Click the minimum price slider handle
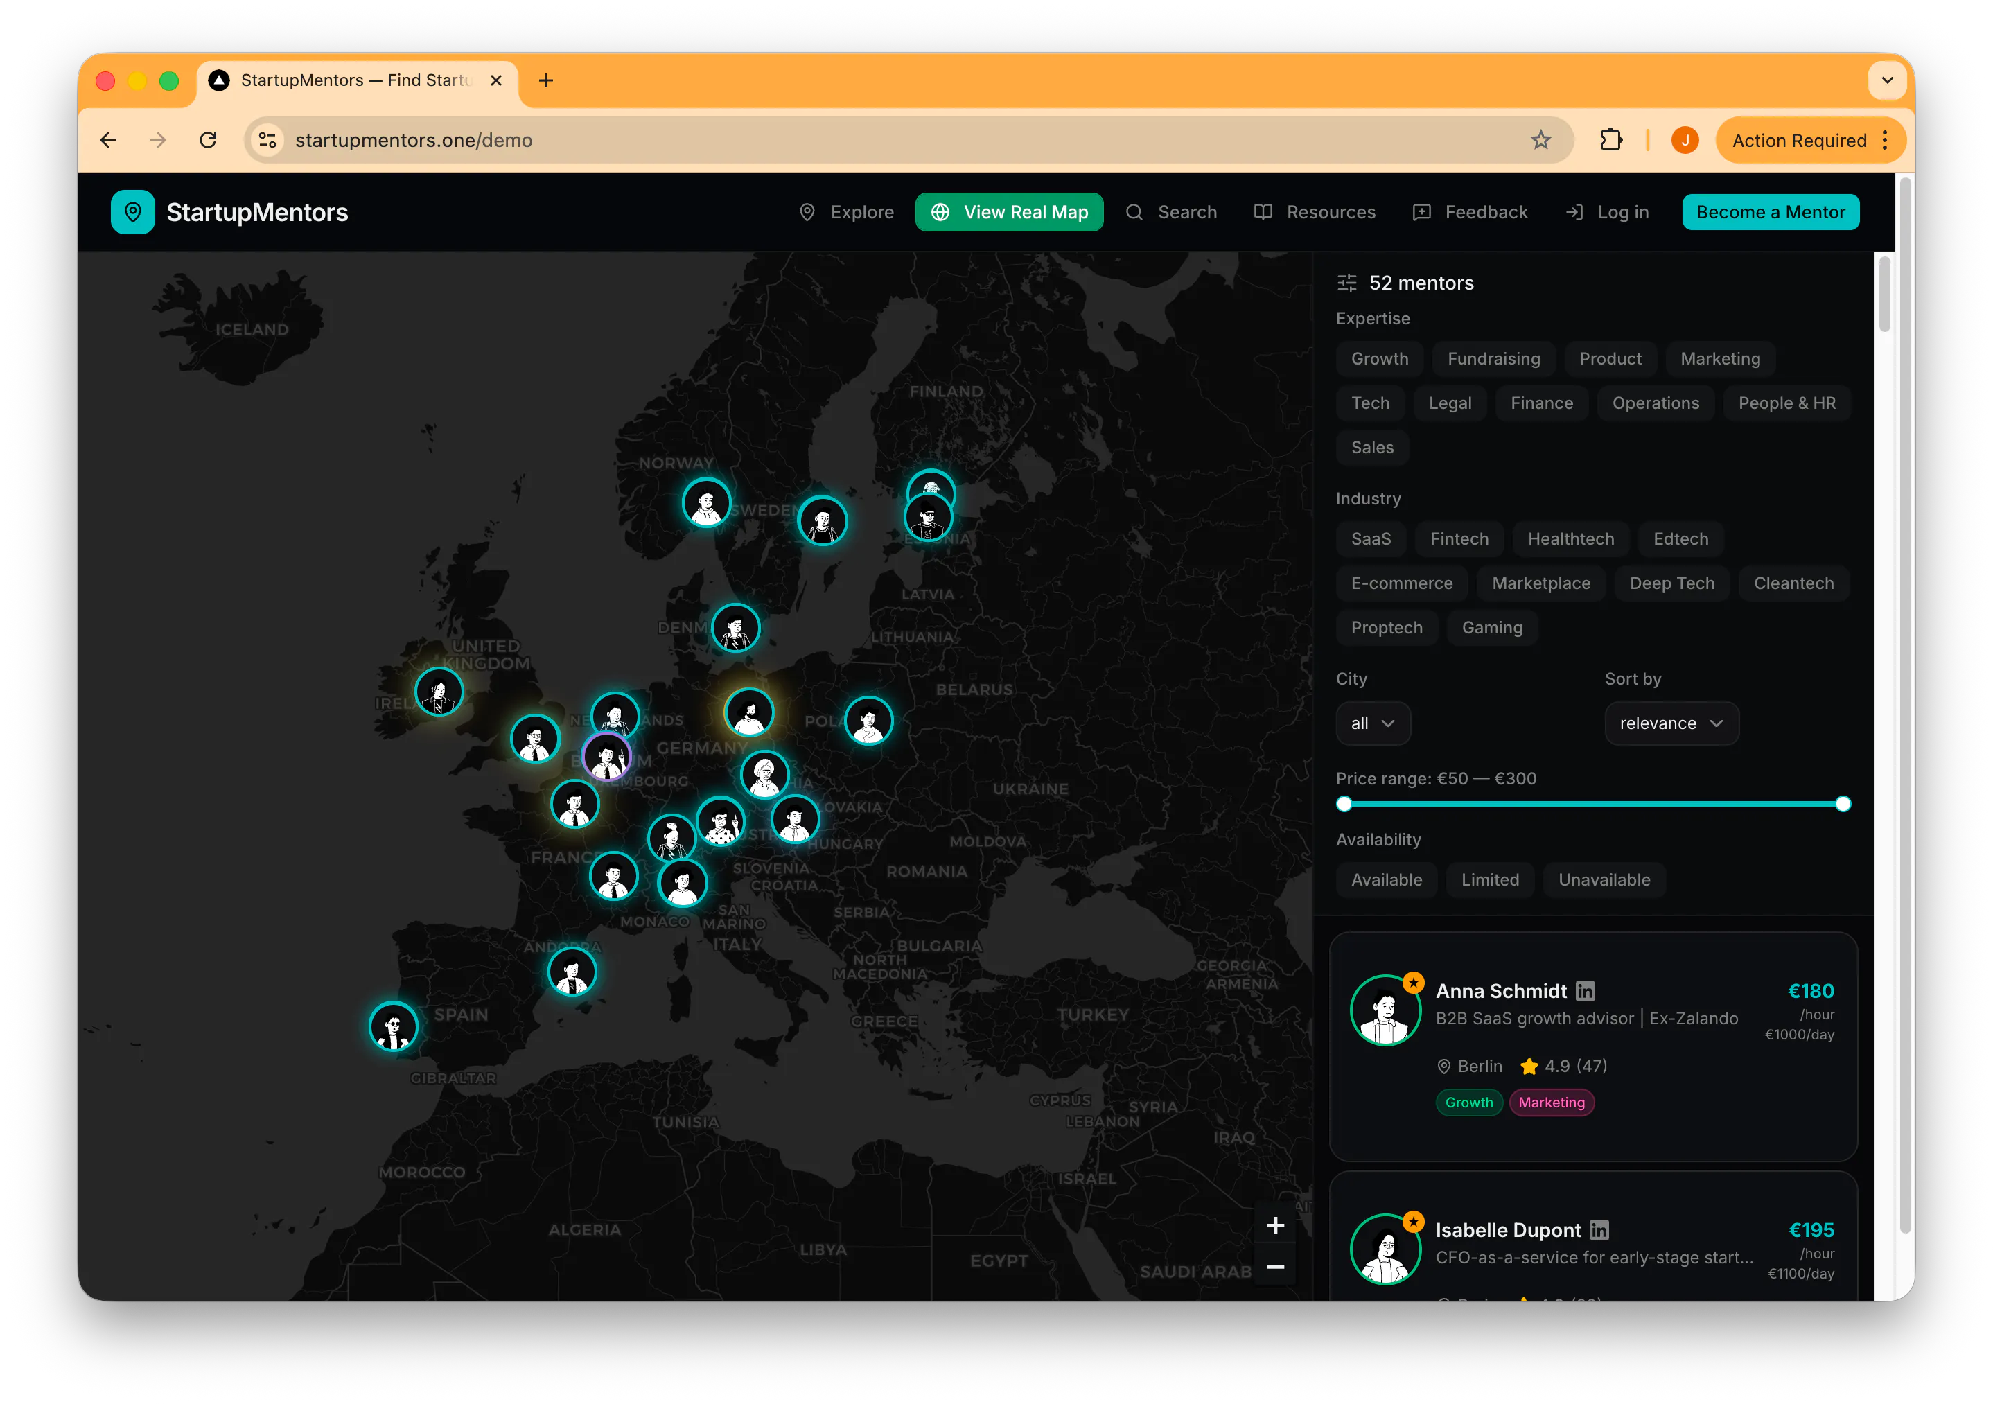This screenshot has height=1404, width=1993. (x=1344, y=804)
